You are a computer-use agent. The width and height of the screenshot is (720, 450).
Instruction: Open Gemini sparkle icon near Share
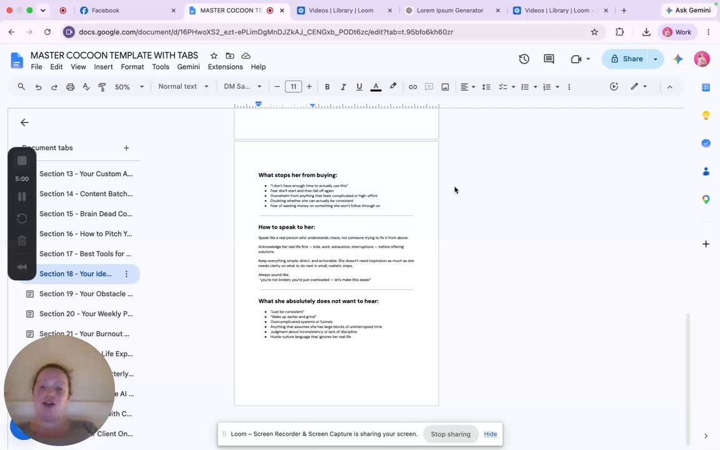677,59
